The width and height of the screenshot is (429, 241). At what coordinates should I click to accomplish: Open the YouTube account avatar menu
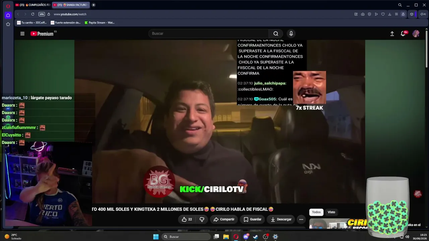tap(416, 33)
